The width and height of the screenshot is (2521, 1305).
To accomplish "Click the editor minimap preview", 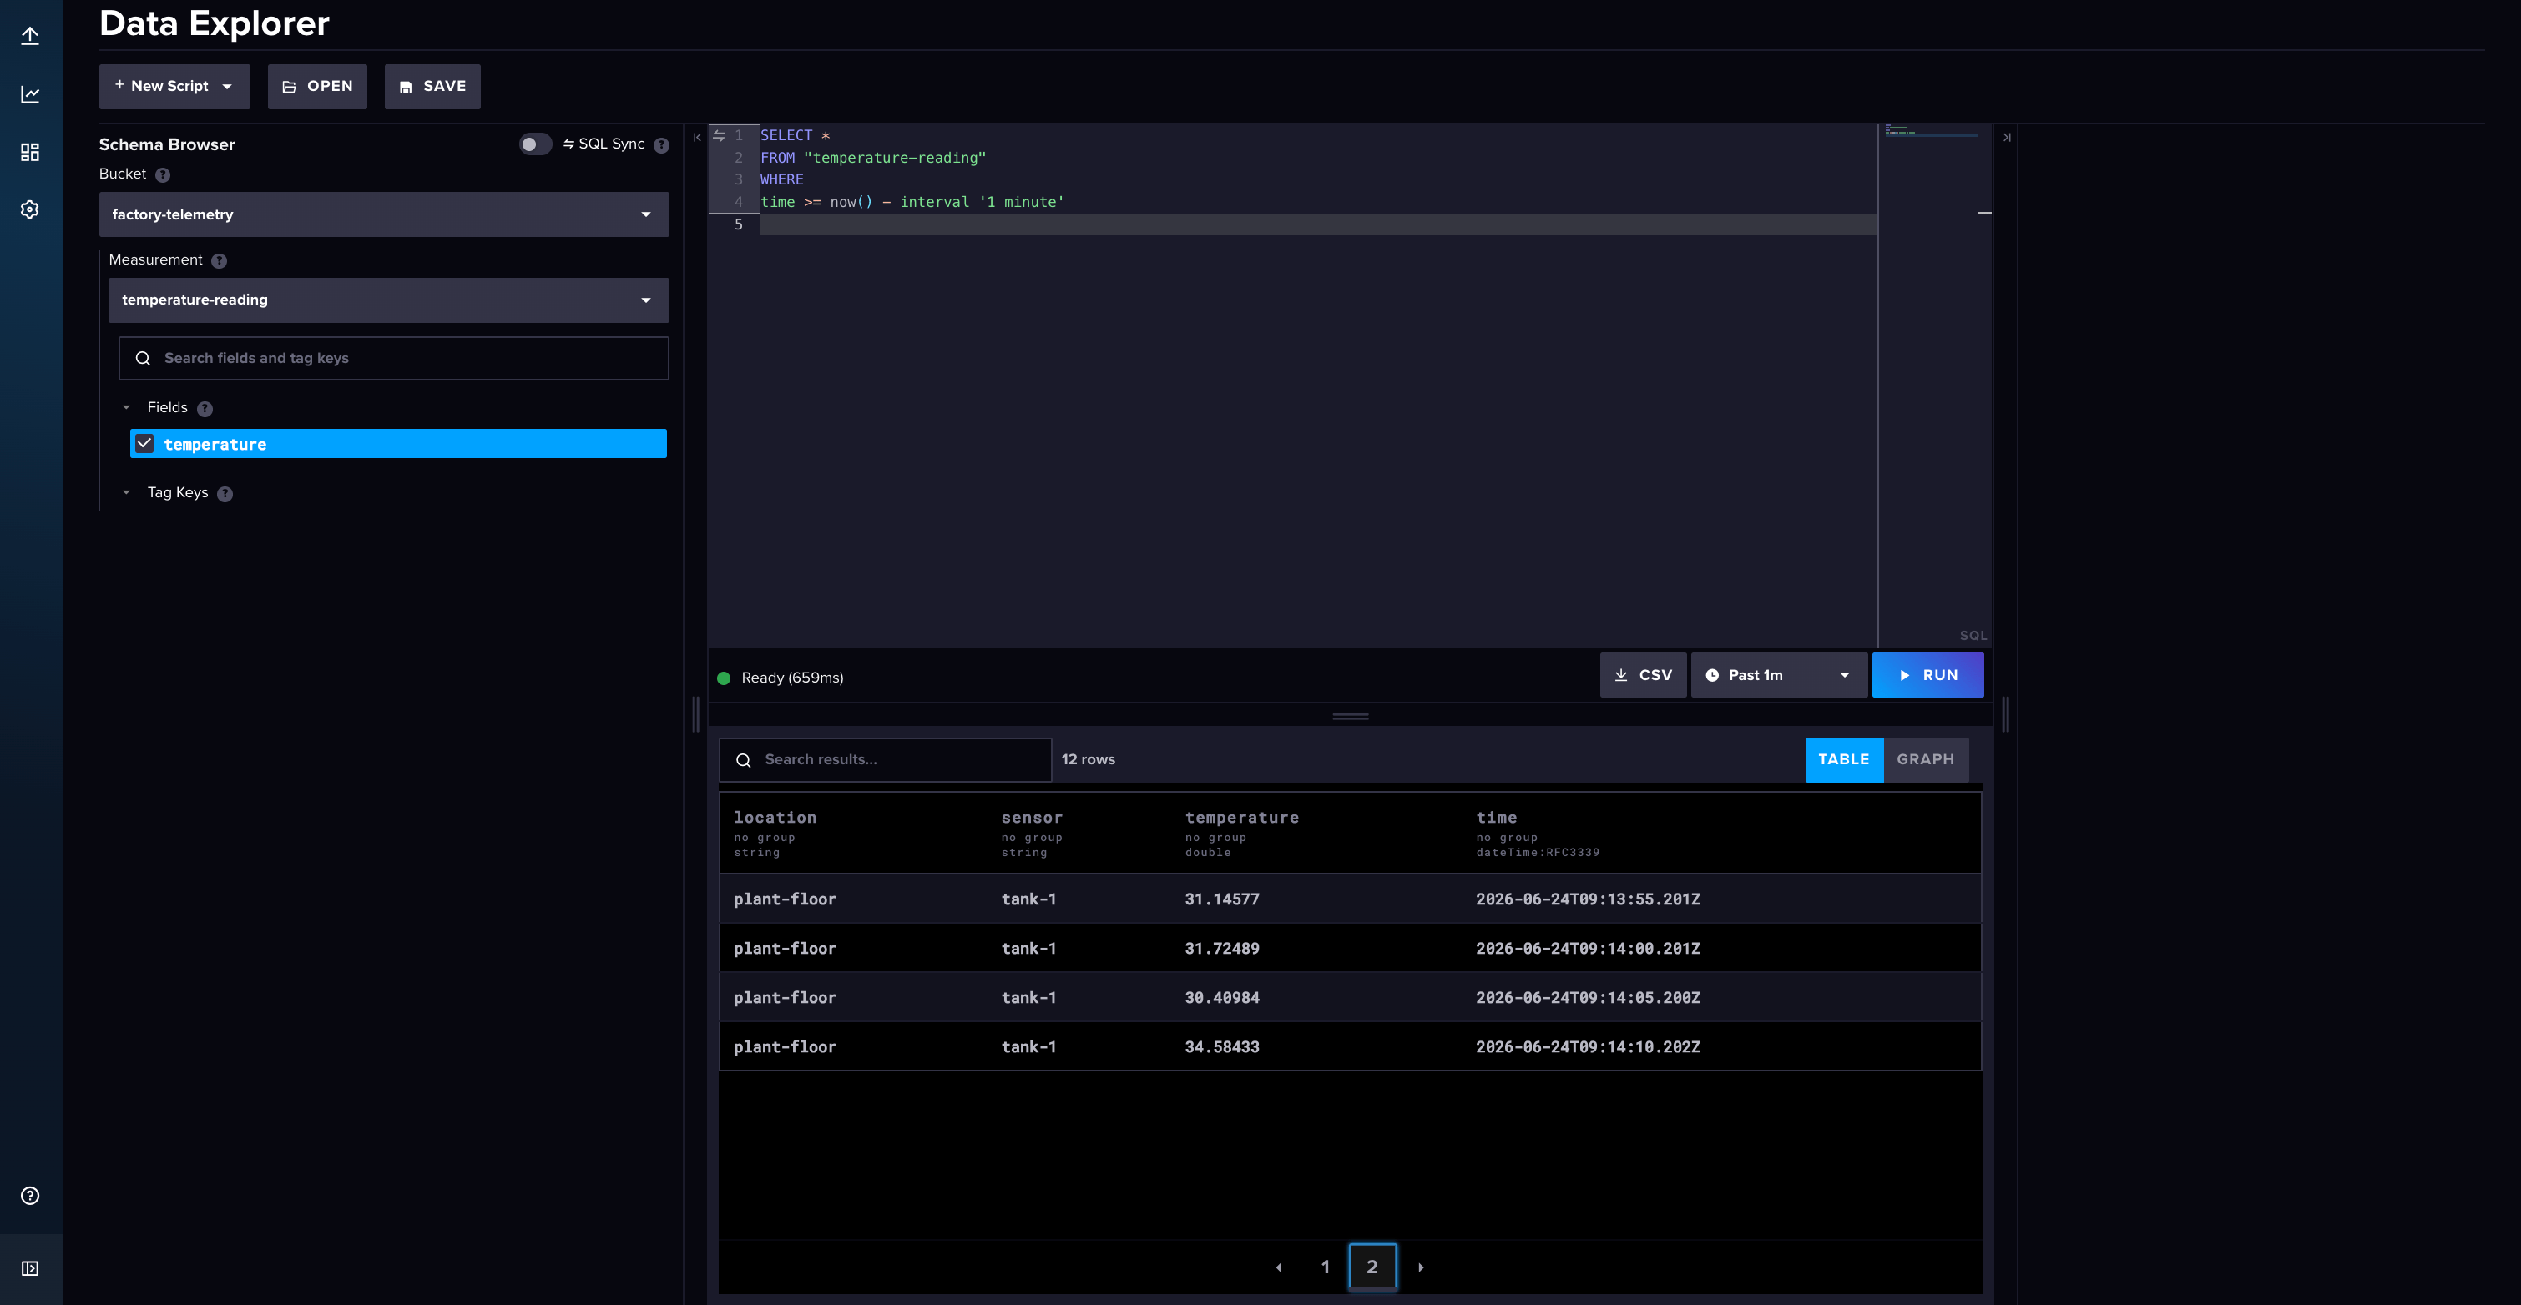I will (1934, 384).
